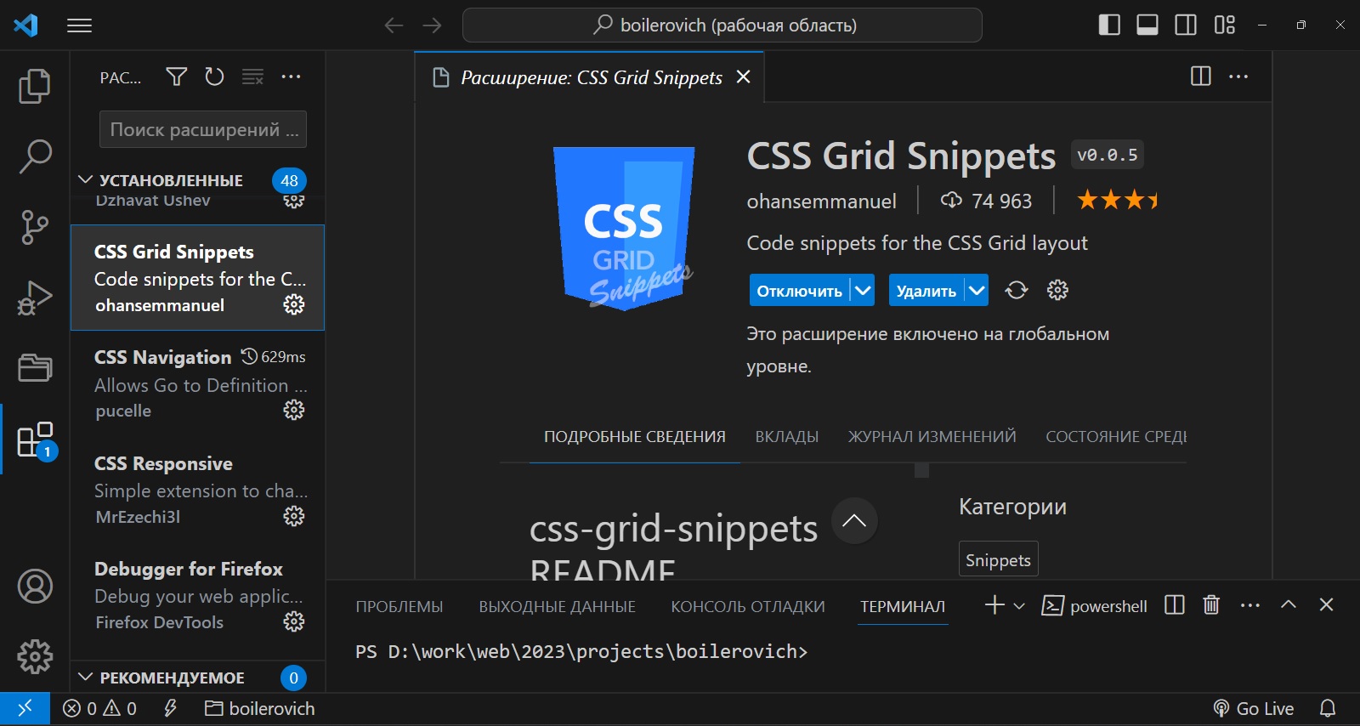Click the ohansemmanuel publisher link

coord(821,201)
